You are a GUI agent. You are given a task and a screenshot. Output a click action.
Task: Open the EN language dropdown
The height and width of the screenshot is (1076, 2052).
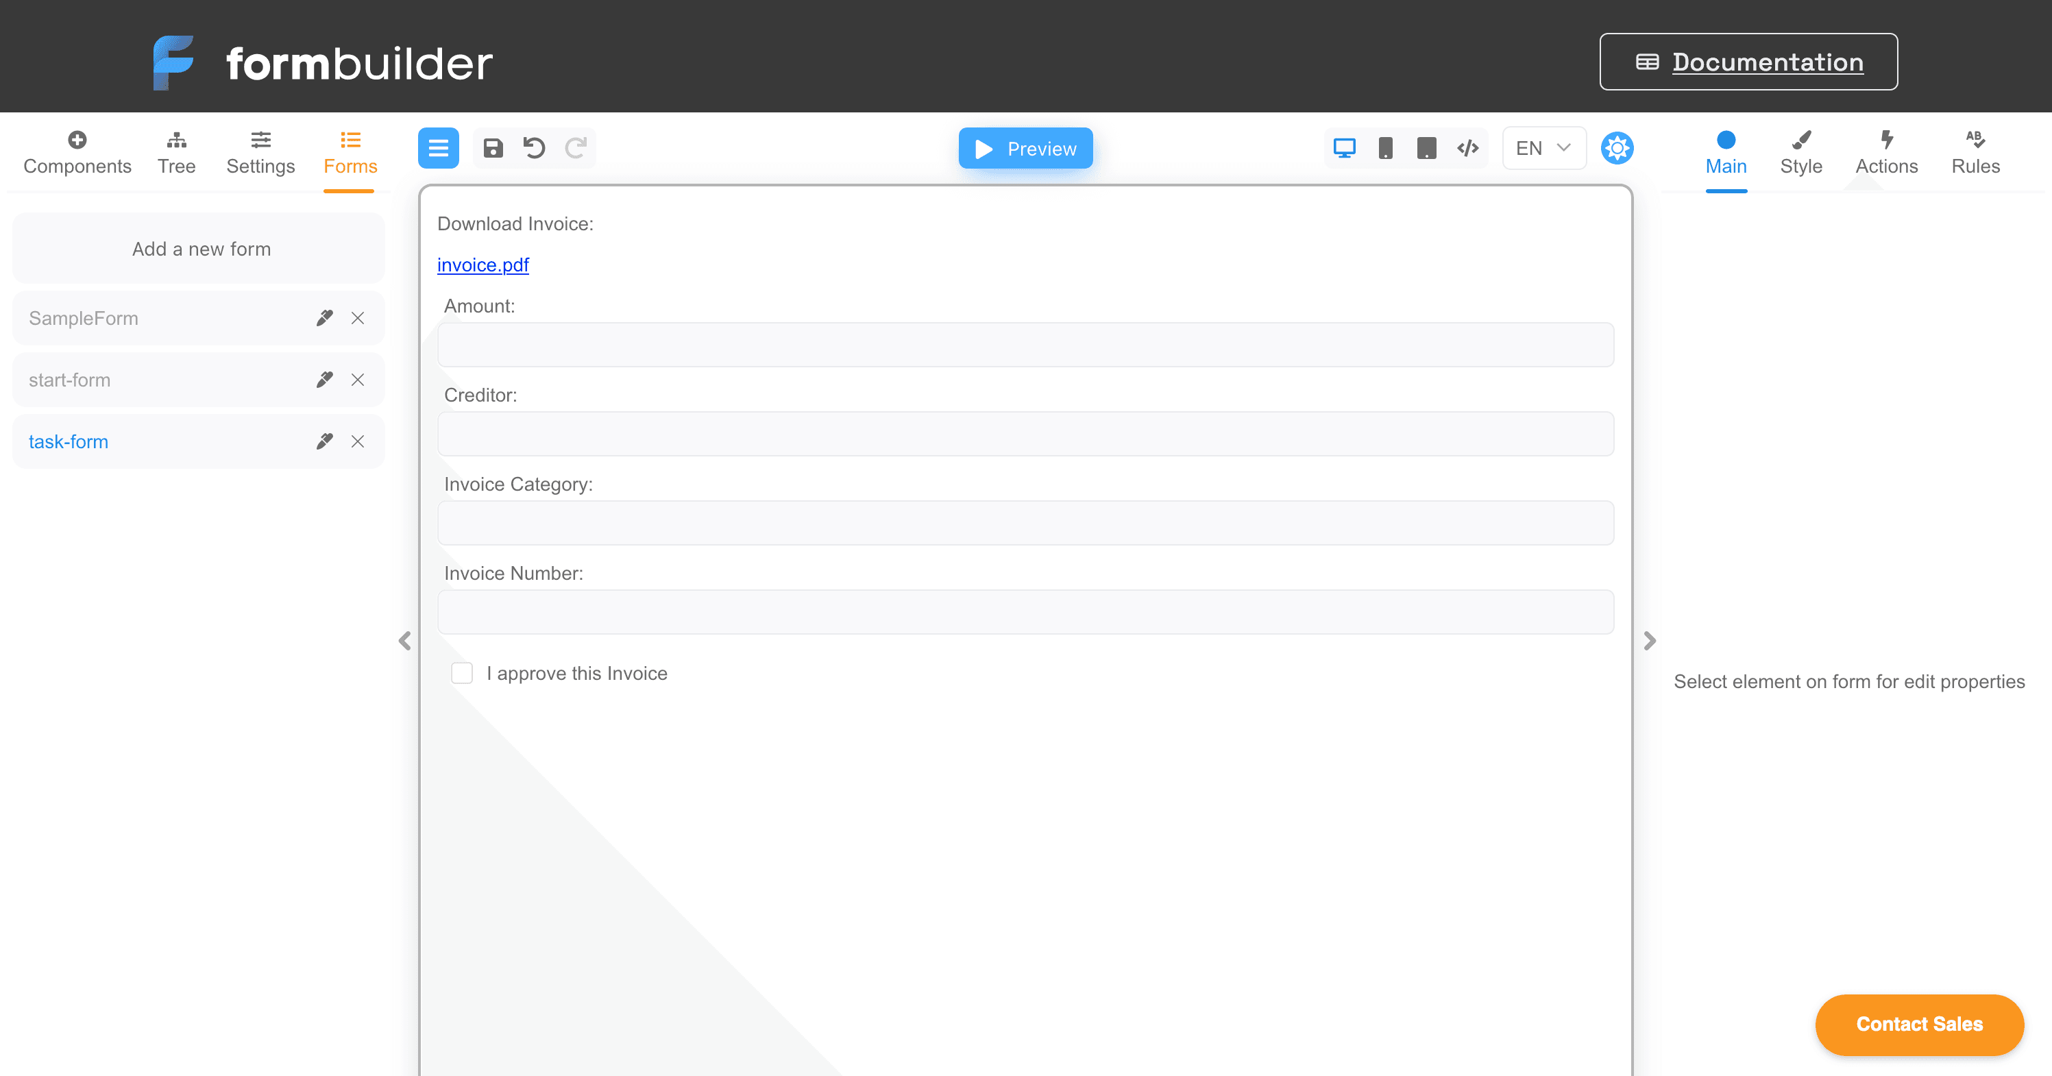tap(1542, 147)
